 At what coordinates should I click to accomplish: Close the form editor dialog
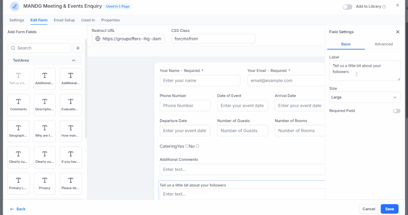click(x=397, y=5)
